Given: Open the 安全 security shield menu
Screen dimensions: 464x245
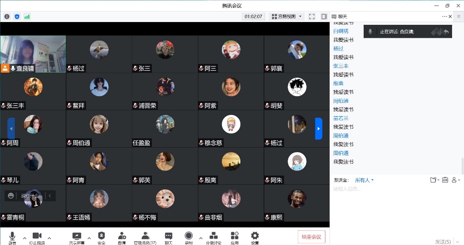Looking at the screenshot, I should tap(101, 236).
